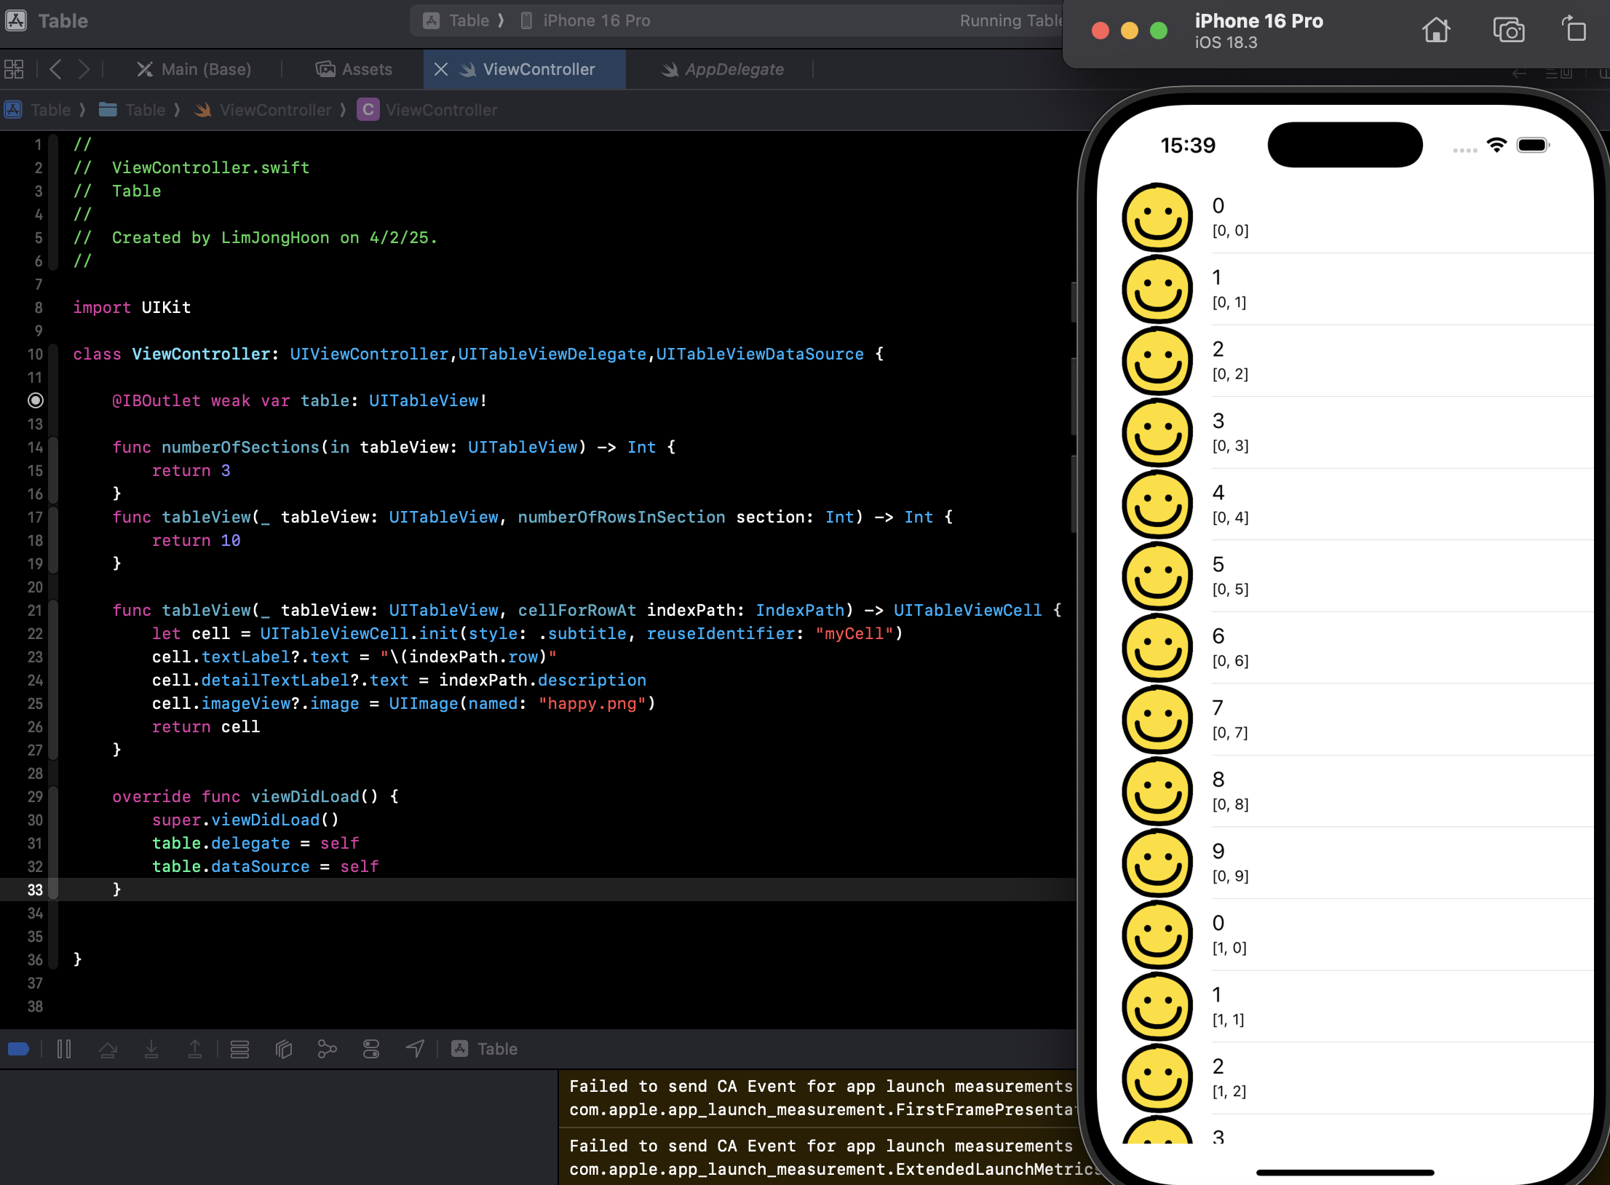Toggle the IBOutlet connection circle
Viewport: 1610px width, 1185px height.
[x=36, y=400]
